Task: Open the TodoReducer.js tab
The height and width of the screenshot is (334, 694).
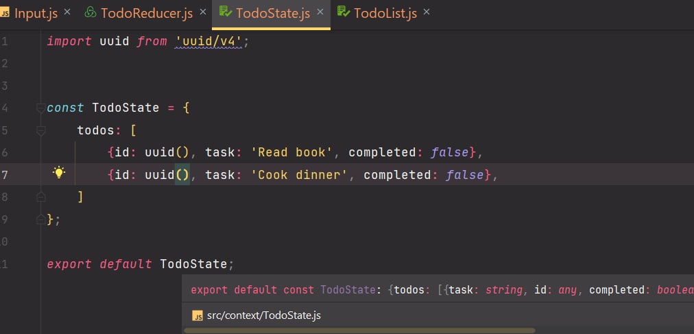Action: (147, 13)
